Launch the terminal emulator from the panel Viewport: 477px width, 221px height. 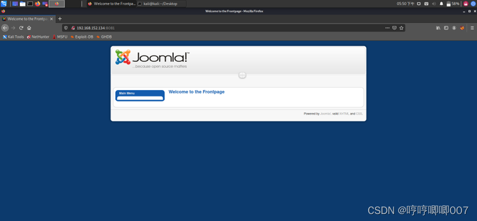tap(30, 4)
